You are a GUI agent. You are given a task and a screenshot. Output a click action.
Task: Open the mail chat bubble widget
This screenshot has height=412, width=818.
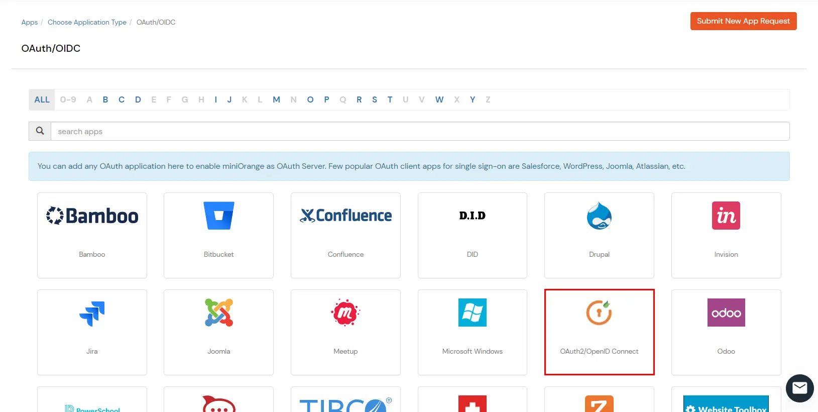(799, 388)
